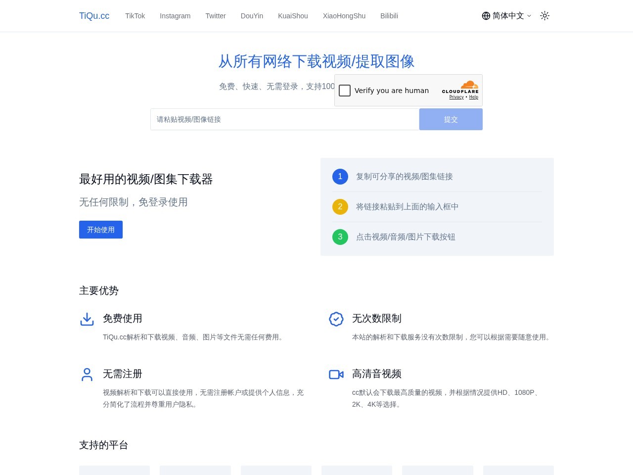The height and width of the screenshot is (475, 633).
Task: Select the TikTok menu item
Action: (x=135, y=16)
